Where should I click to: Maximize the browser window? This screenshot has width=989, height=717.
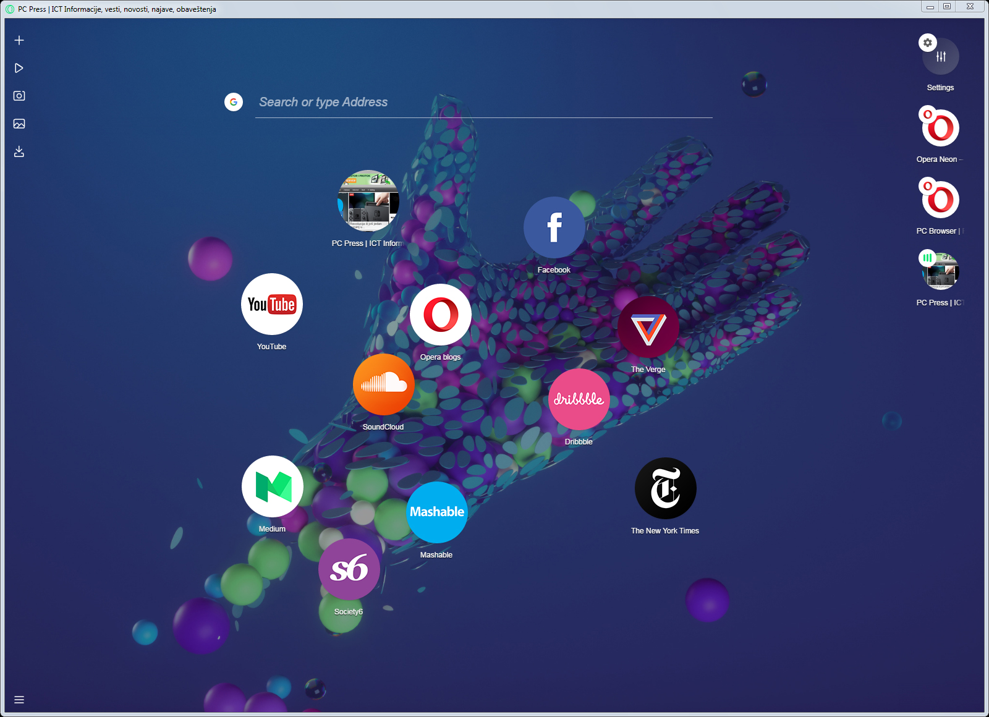(947, 6)
